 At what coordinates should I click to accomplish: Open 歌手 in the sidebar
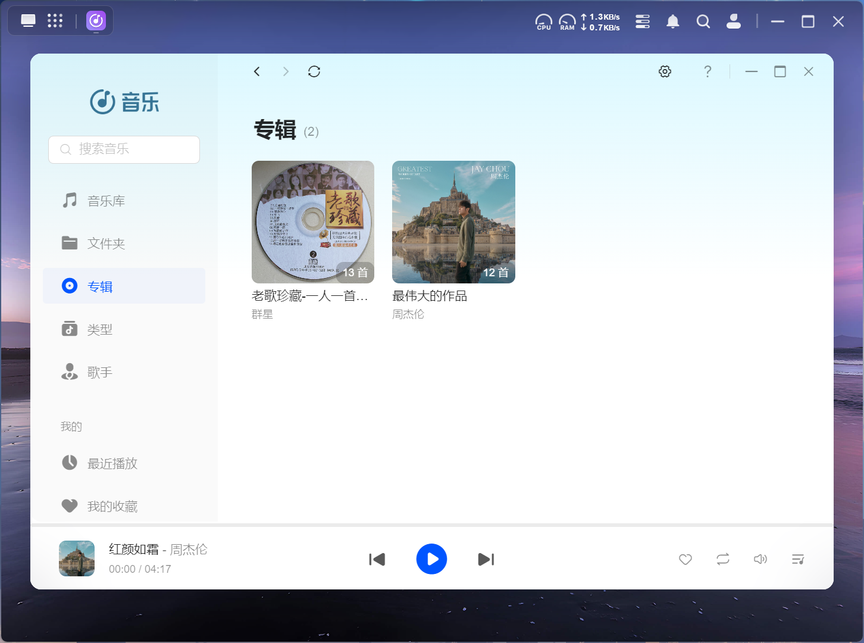tap(124, 372)
